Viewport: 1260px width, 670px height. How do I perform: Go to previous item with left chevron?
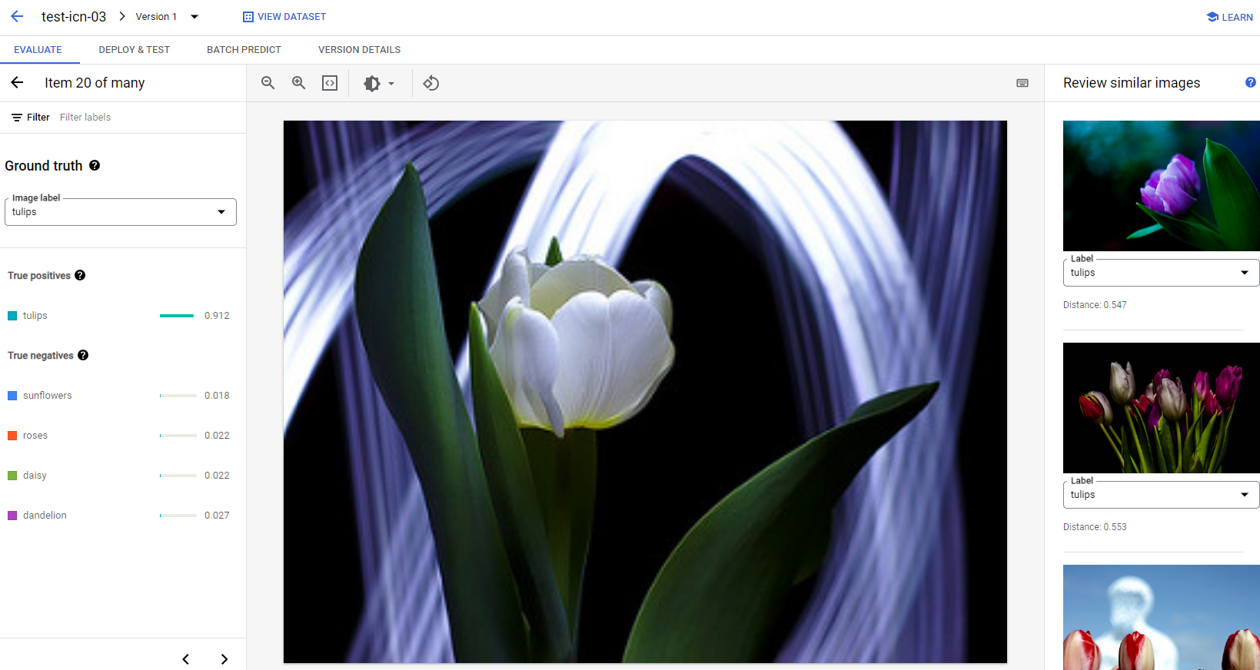pyautogui.click(x=185, y=659)
